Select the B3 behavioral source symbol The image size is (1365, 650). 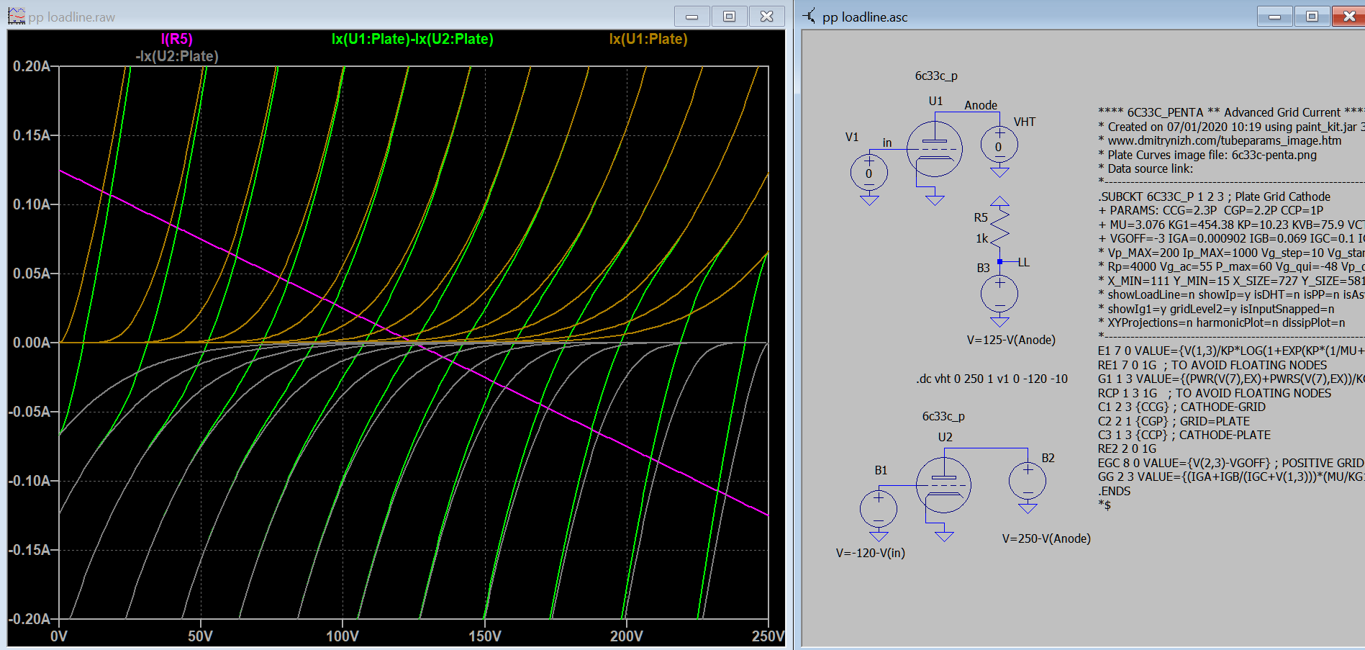pyautogui.click(x=999, y=294)
